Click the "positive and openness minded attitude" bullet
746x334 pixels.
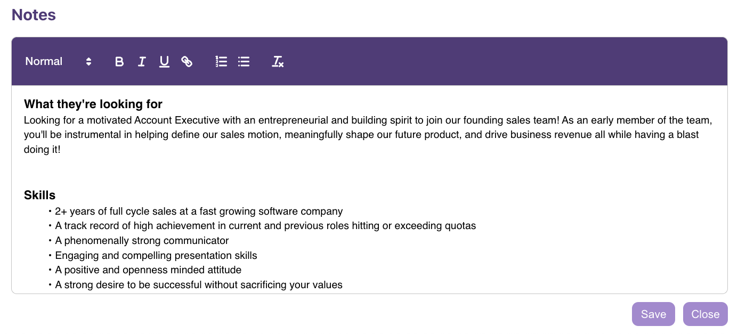[148, 270]
